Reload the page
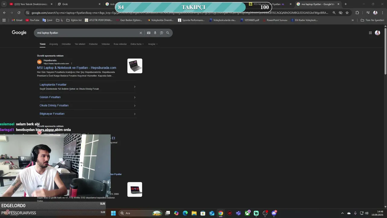 [x=19, y=13]
